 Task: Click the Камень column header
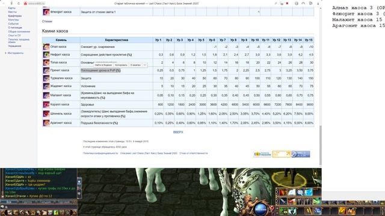tap(61, 40)
